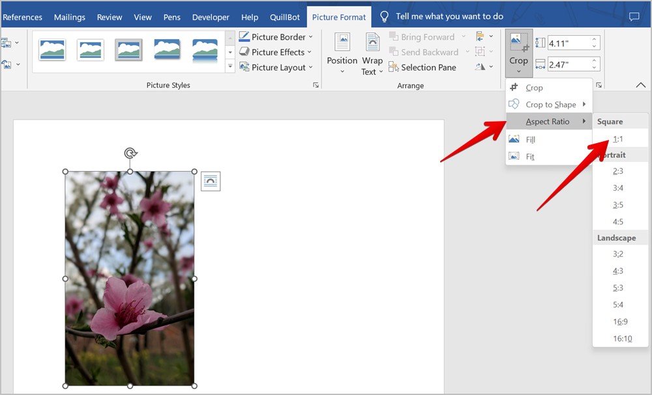Screen dimensions: 652x395
Task: Click the flower photo in the document
Action: (x=130, y=279)
